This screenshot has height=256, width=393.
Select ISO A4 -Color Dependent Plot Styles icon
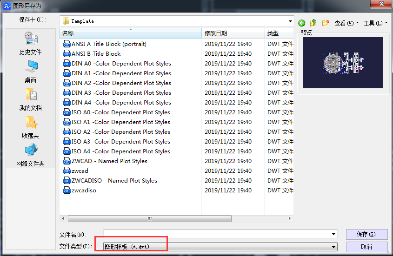click(67, 151)
